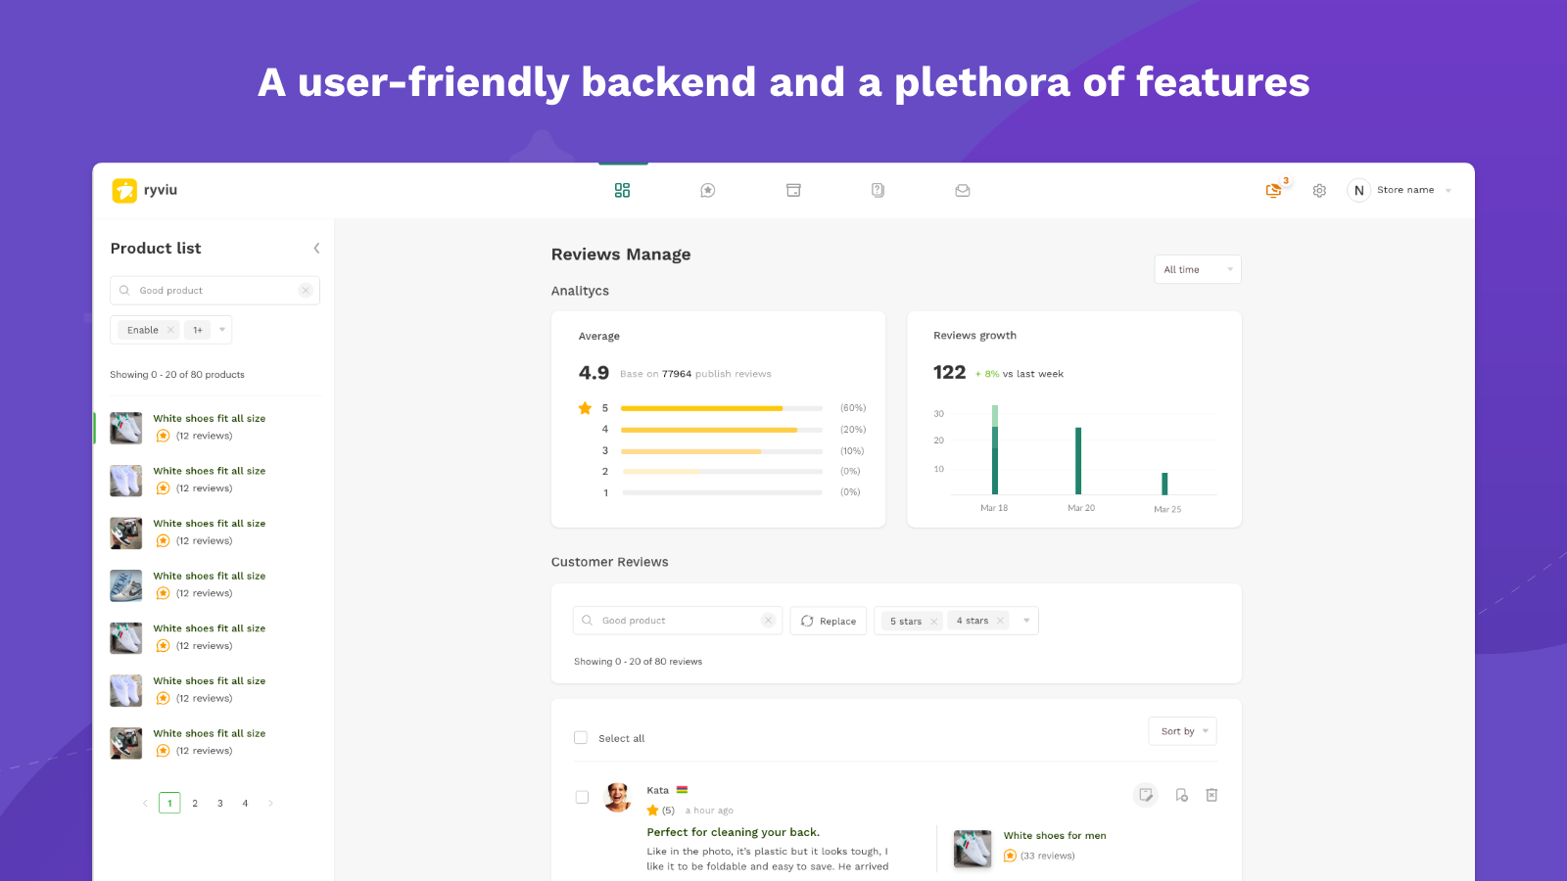Open the settings gear icon
This screenshot has width=1567, height=881.
coord(1319,191)
